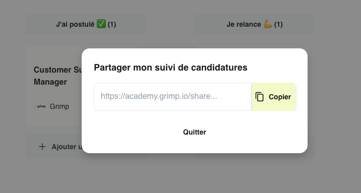Click the (1) count next to Je relance
361x193 pixels.
pos(278,24)
